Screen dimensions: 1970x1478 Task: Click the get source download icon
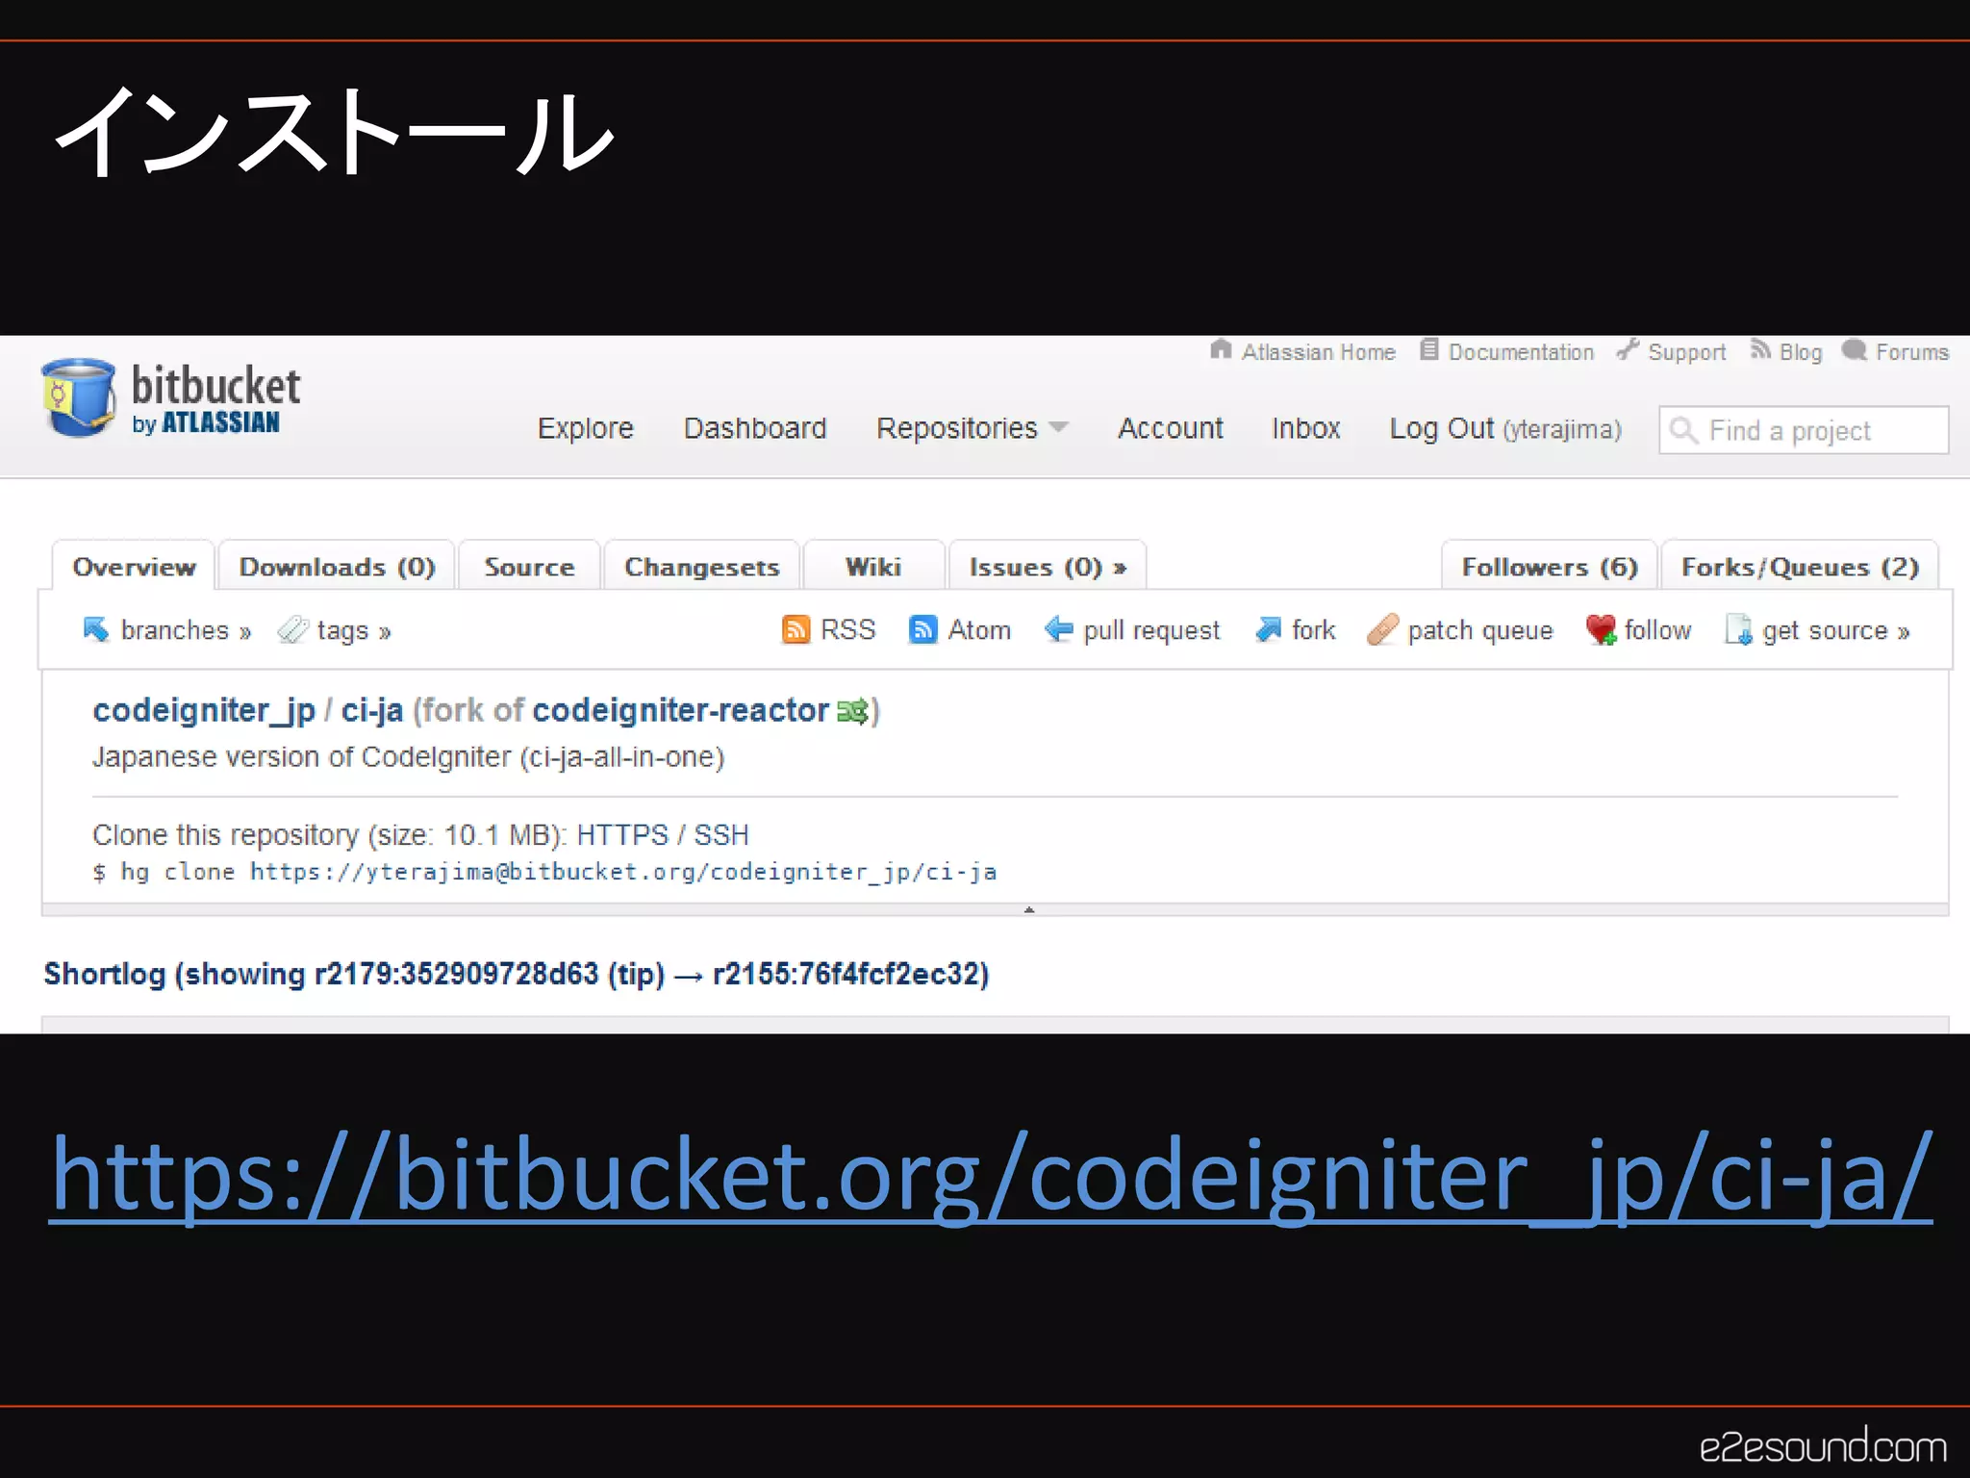tap(1739, 629)
